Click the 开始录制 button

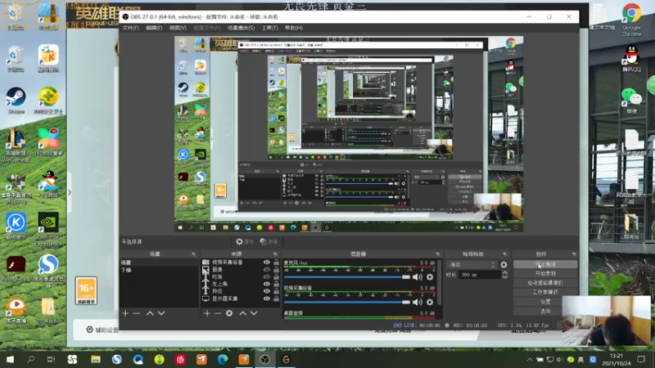(x=545, y=274)
